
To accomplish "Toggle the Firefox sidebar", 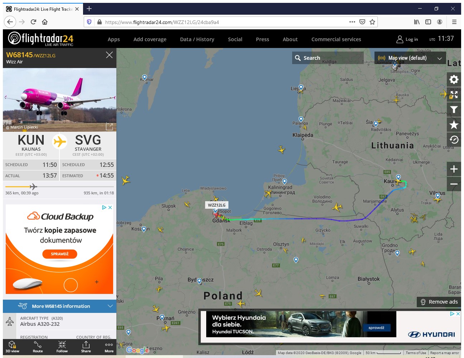I will tap(428, 22).
